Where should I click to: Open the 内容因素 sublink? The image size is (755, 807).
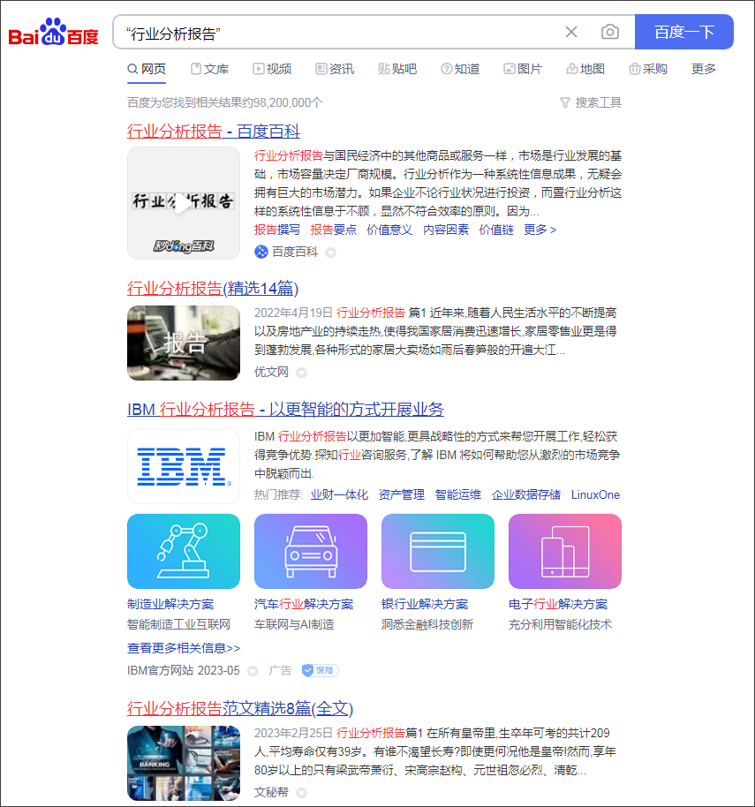click(x=446, y=230)
